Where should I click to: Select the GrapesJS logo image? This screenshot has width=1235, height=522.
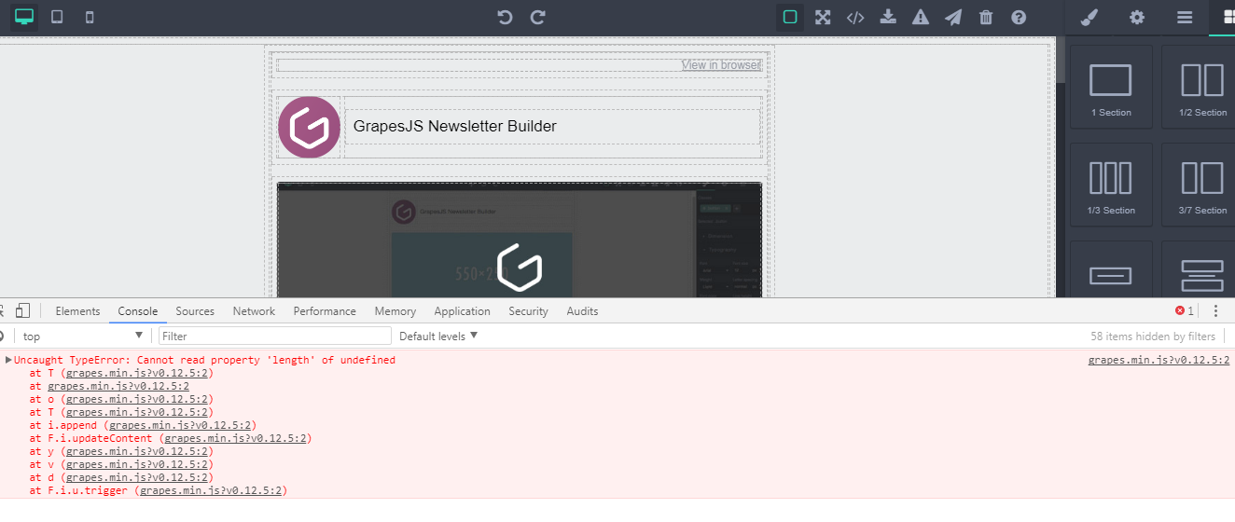coord(309,127)
